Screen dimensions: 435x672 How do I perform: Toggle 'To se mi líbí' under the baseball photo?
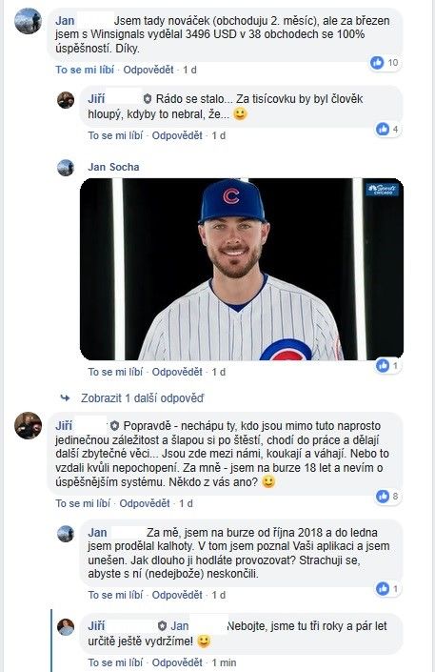click(x=115, y=372)
